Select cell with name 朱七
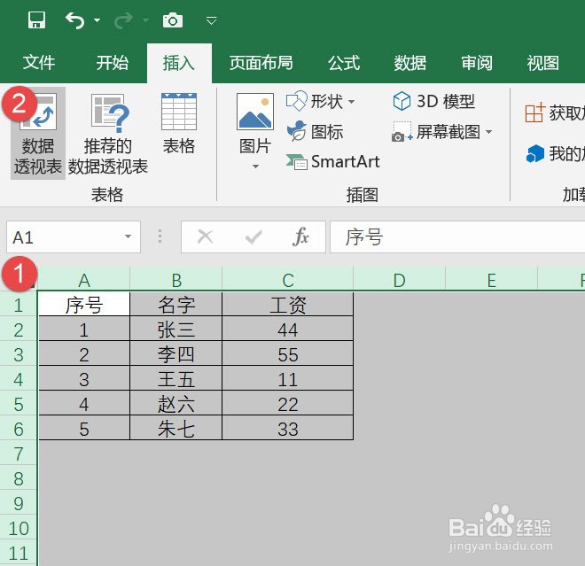Viewport: 585px width, 566px height. tap(176, 429)
